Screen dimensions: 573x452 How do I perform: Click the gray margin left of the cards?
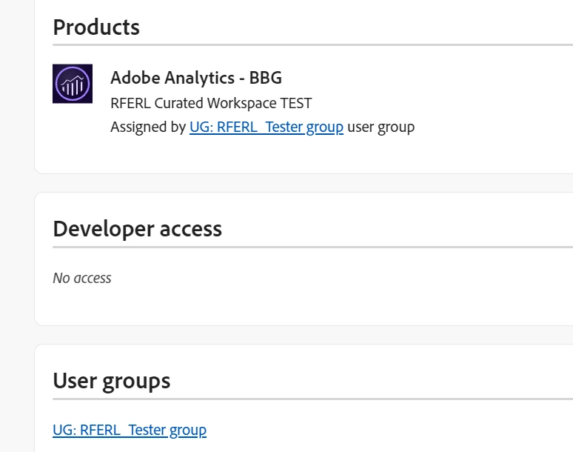click(16, 222)
